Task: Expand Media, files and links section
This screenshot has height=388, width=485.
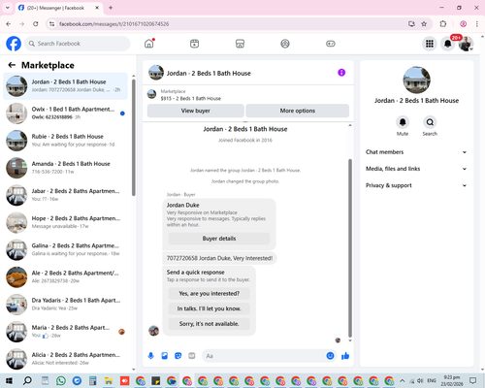Action: pyautogui.click(x=416, y=169)
